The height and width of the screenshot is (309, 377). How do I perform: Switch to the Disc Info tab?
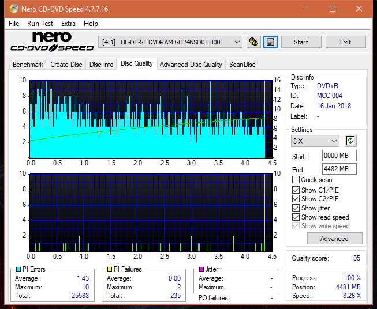click(101, 65)
